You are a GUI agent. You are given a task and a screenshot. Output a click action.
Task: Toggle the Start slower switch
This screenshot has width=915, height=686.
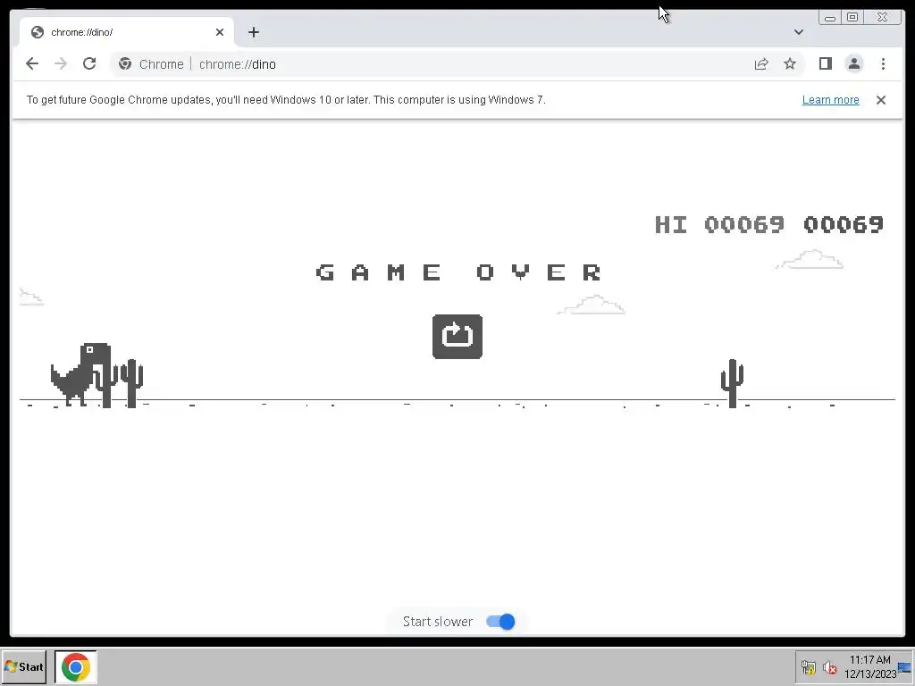coord(500,622)
